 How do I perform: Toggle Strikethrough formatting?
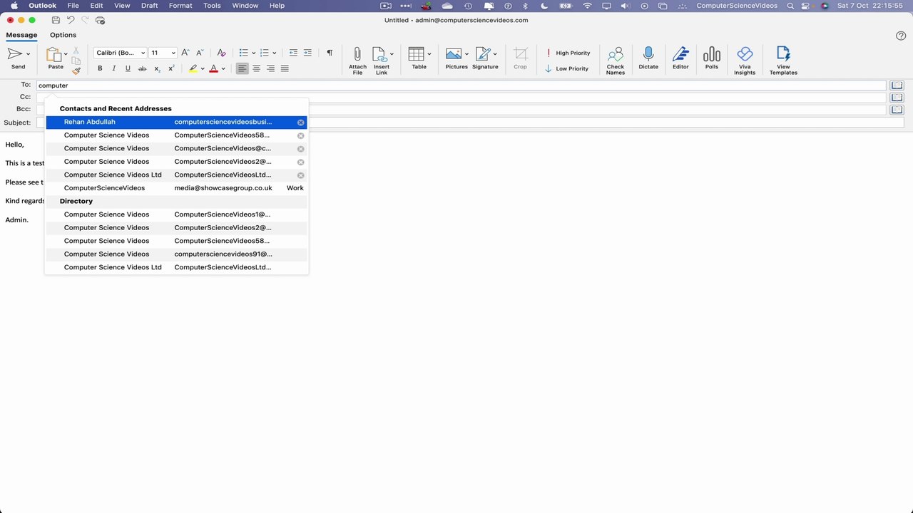click(142, 68)
